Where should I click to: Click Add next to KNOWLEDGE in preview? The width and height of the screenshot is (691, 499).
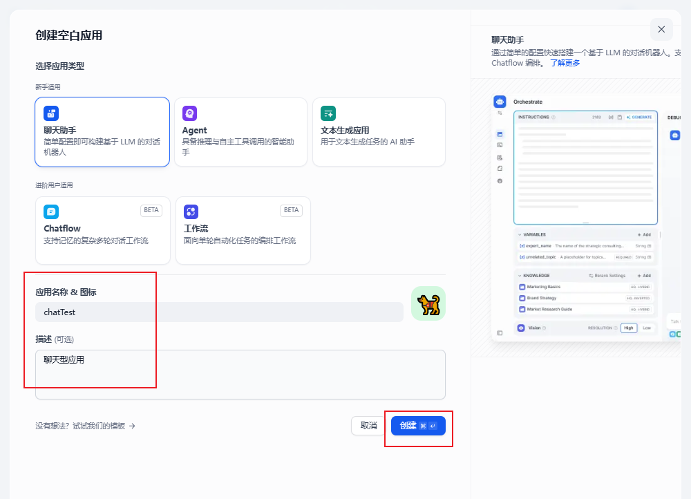point(644,276)
